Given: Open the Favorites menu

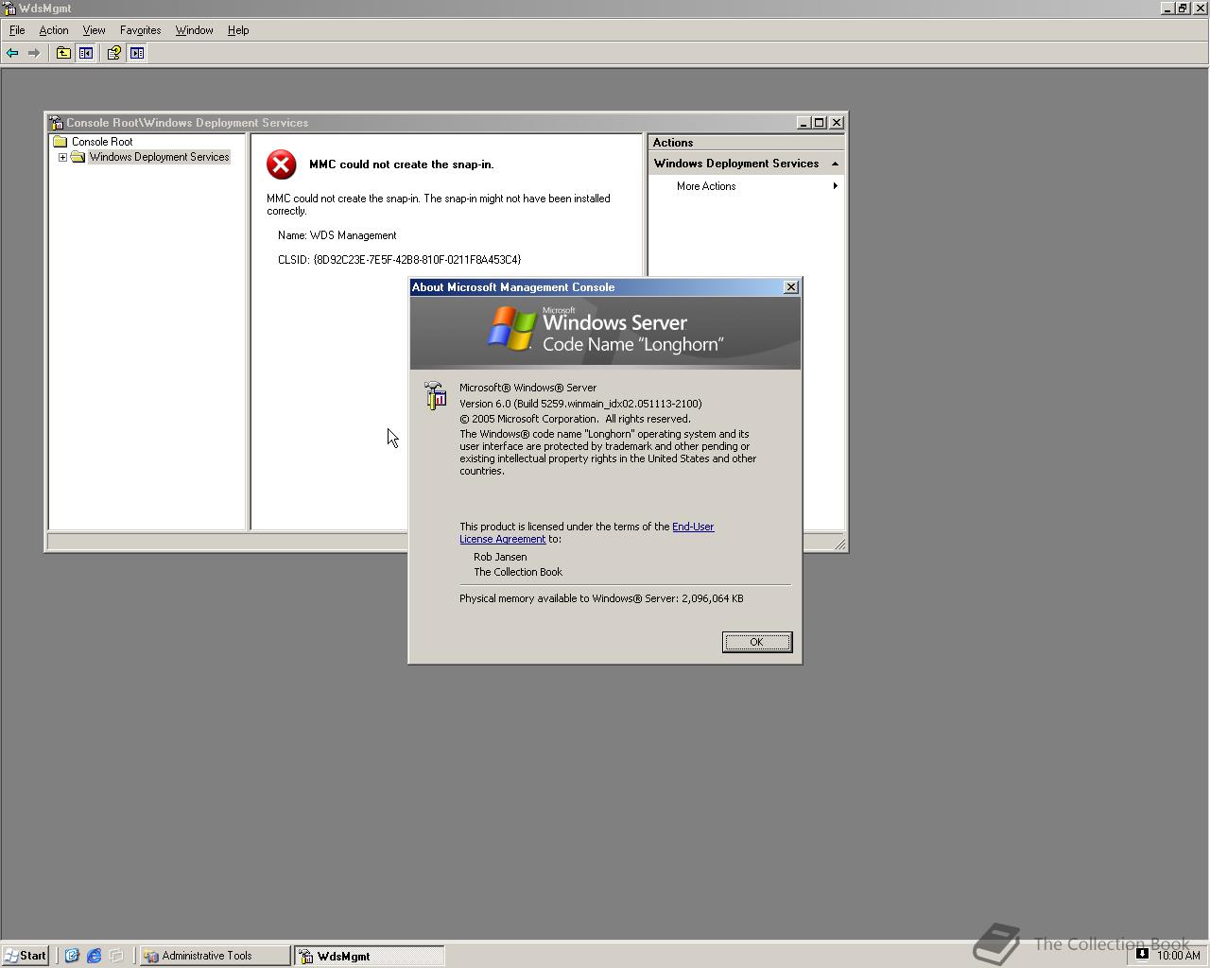Looking at the screenshot, I should coord(140,30).
